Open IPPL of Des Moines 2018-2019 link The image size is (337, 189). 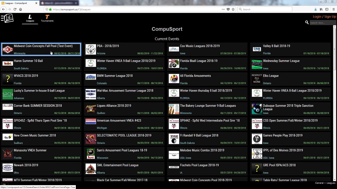(x=283, y=150)
